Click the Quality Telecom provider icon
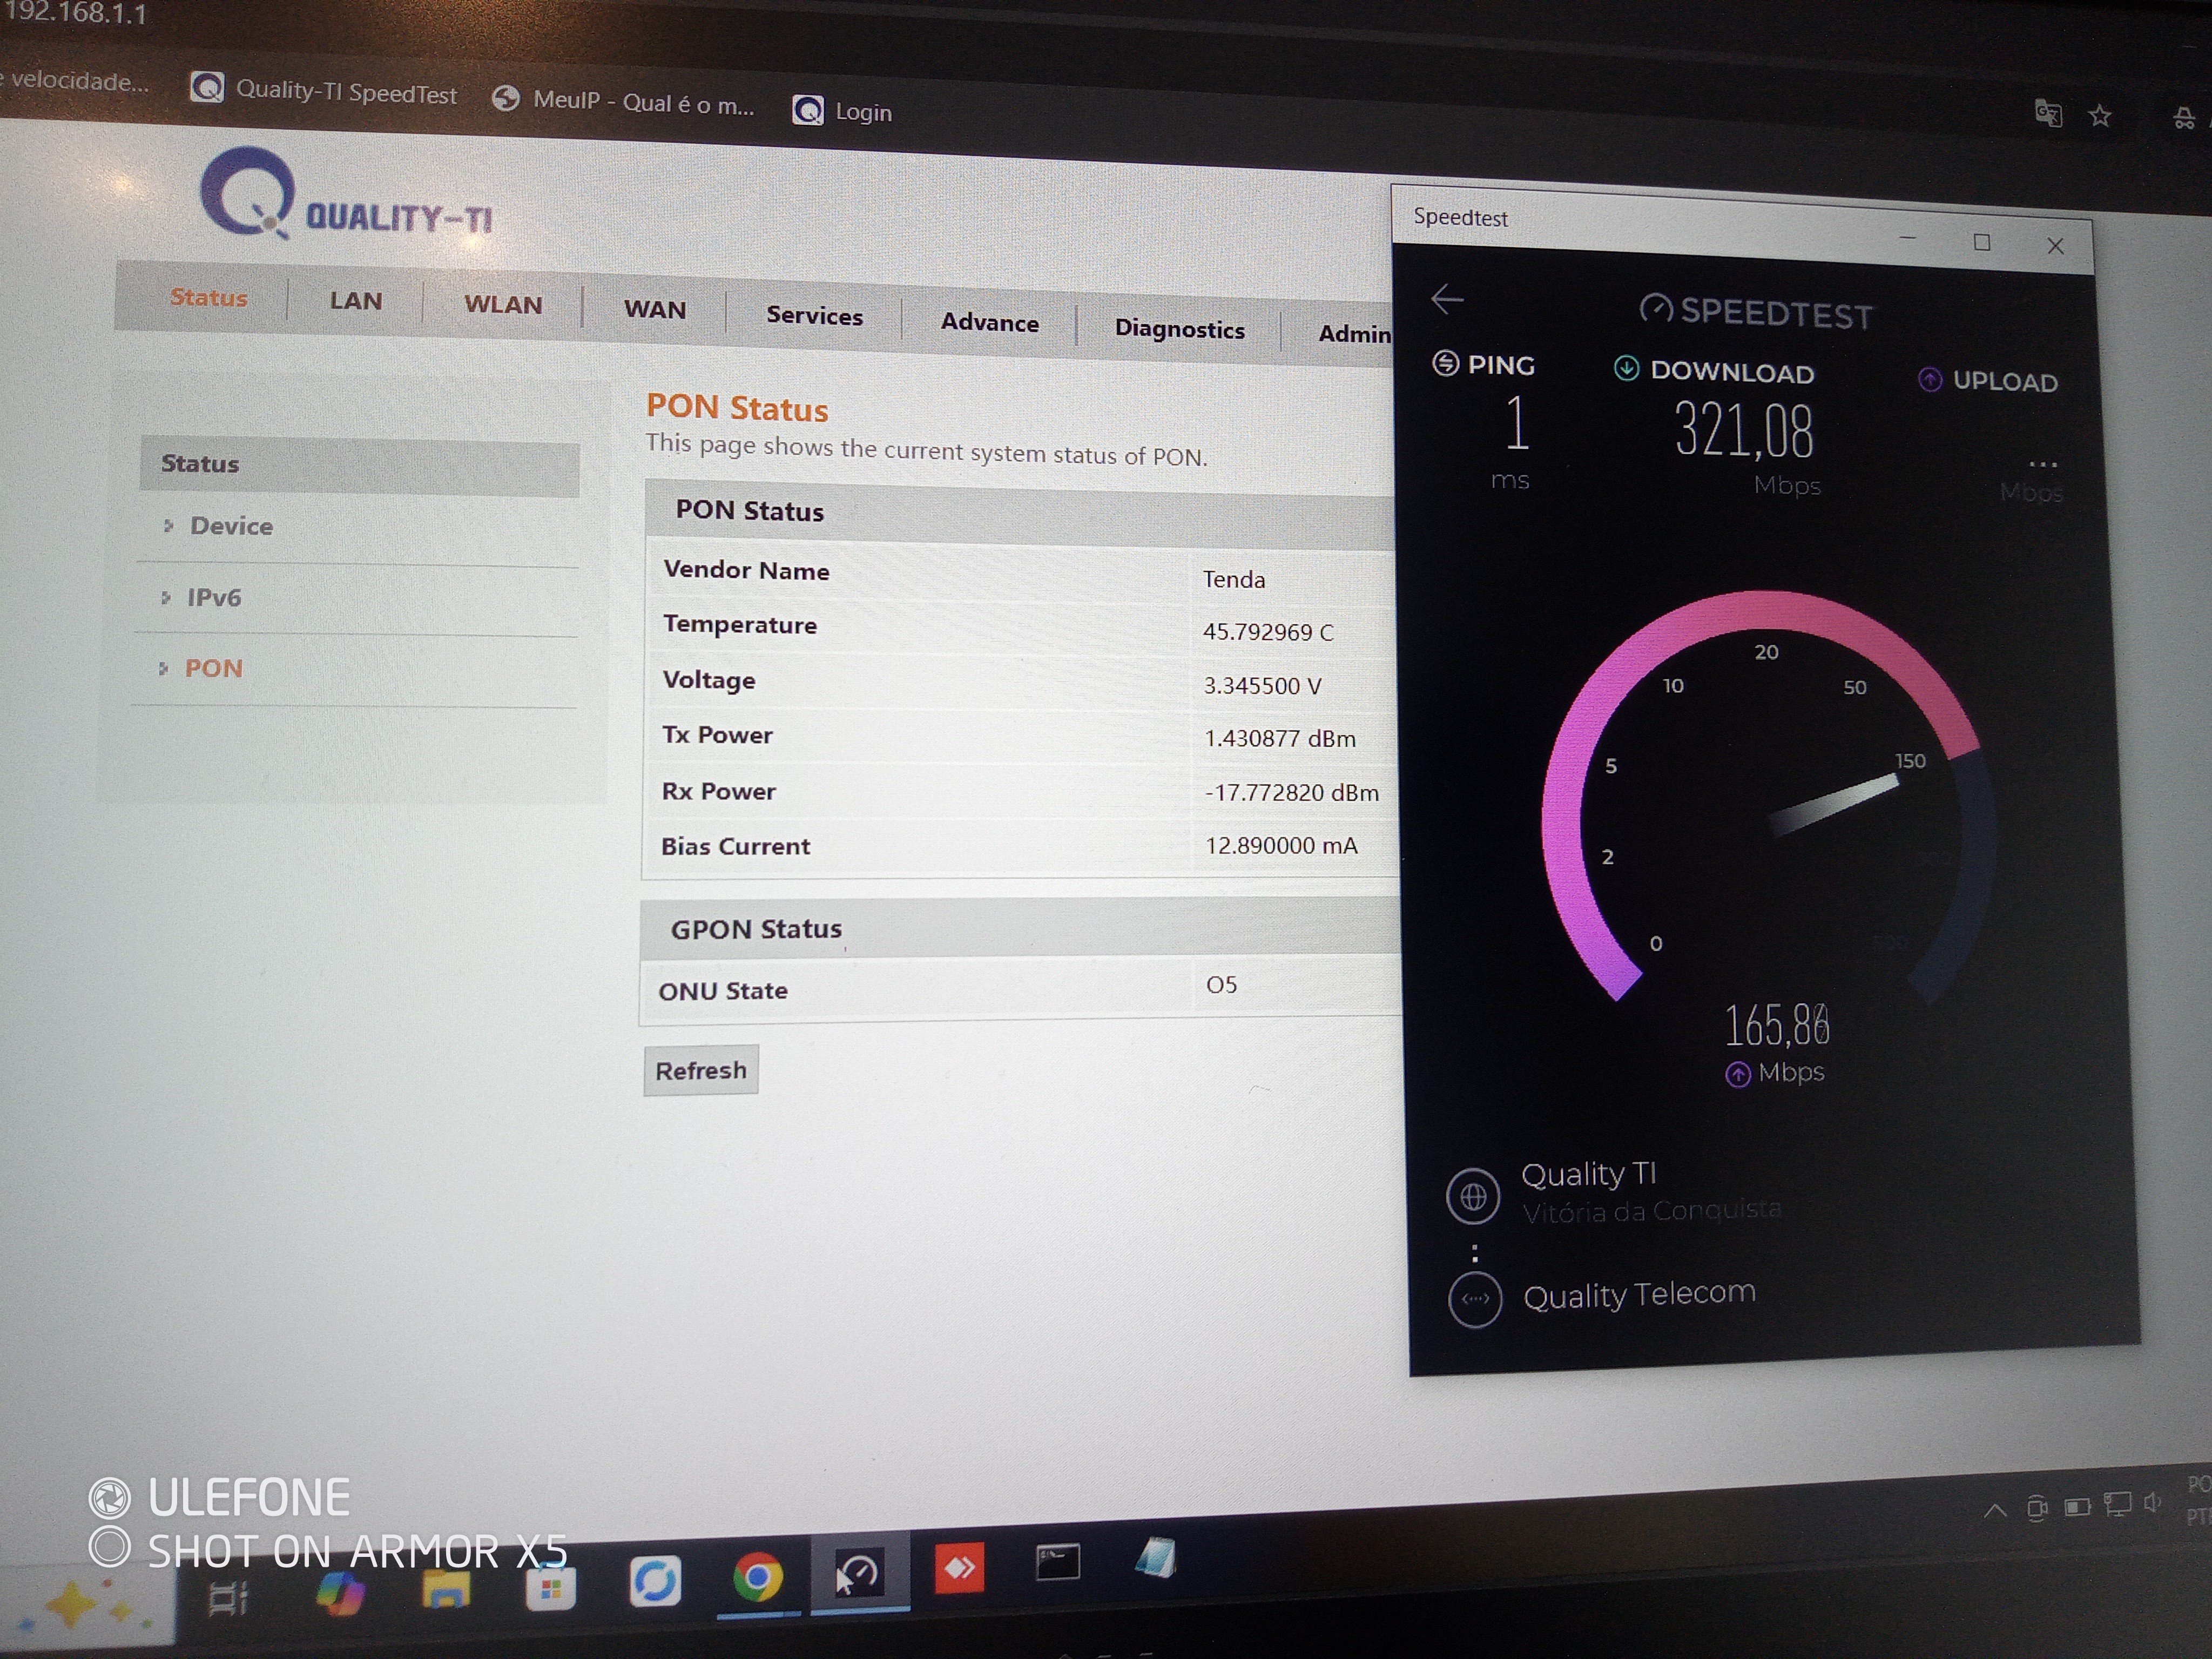This screenshot has width=2212, height=1659. click(1475, 1299)
